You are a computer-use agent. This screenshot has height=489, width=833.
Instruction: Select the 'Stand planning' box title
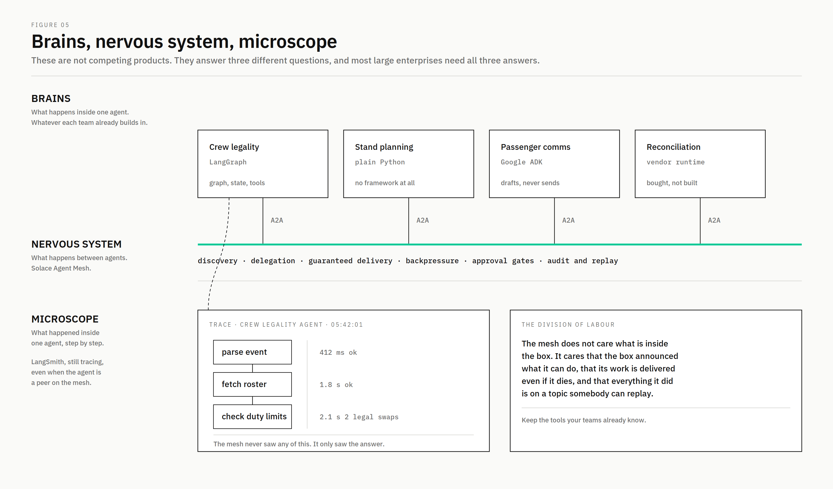(x=384, y=147)
